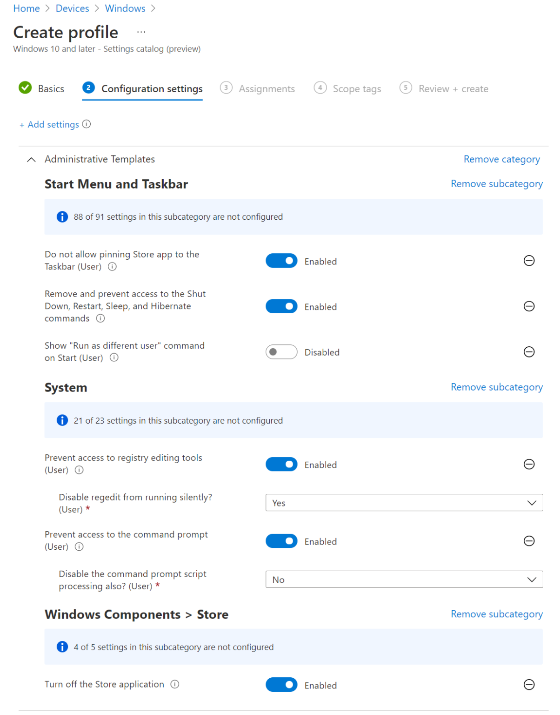Click Remove category link
The height and width of the screenshot is (715, 560).
[x=502, y=159]
